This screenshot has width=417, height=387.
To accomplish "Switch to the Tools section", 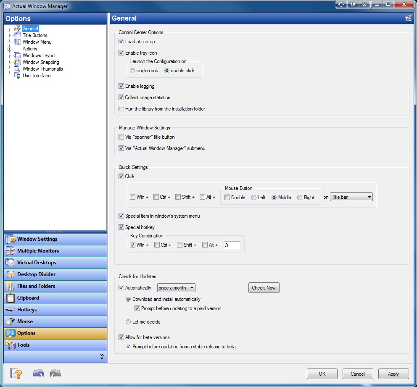I will [55, 345].
